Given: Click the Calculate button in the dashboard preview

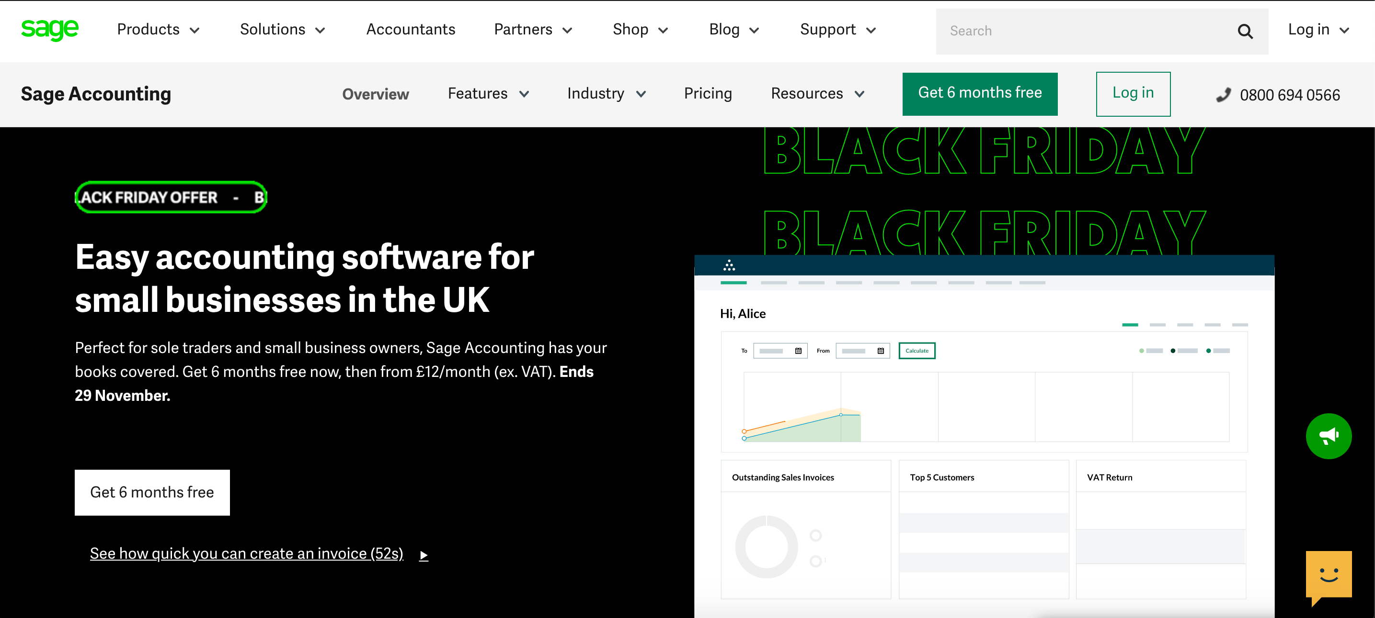Looking at the screenshot, I should point(917,351).
